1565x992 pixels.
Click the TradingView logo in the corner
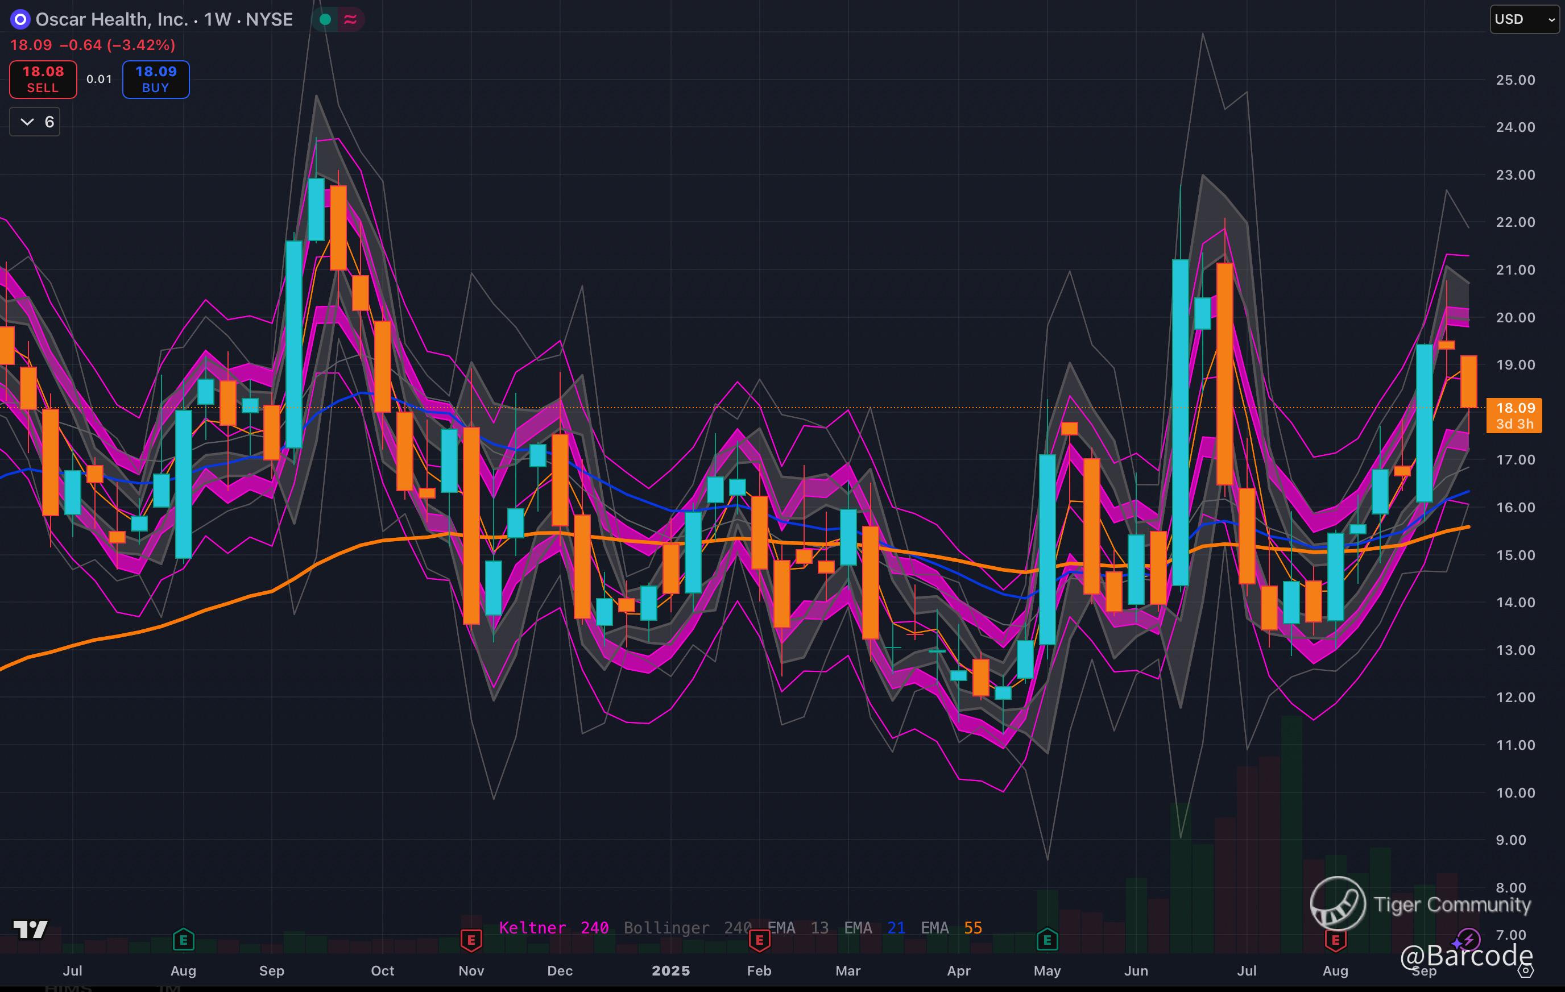pyautogui.click(x=30, y=929)
